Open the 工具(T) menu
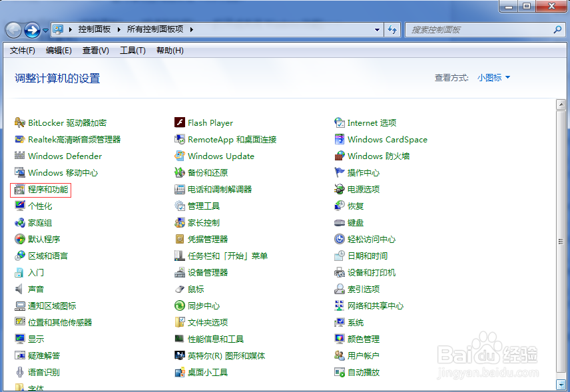 [x=133, y=51]
